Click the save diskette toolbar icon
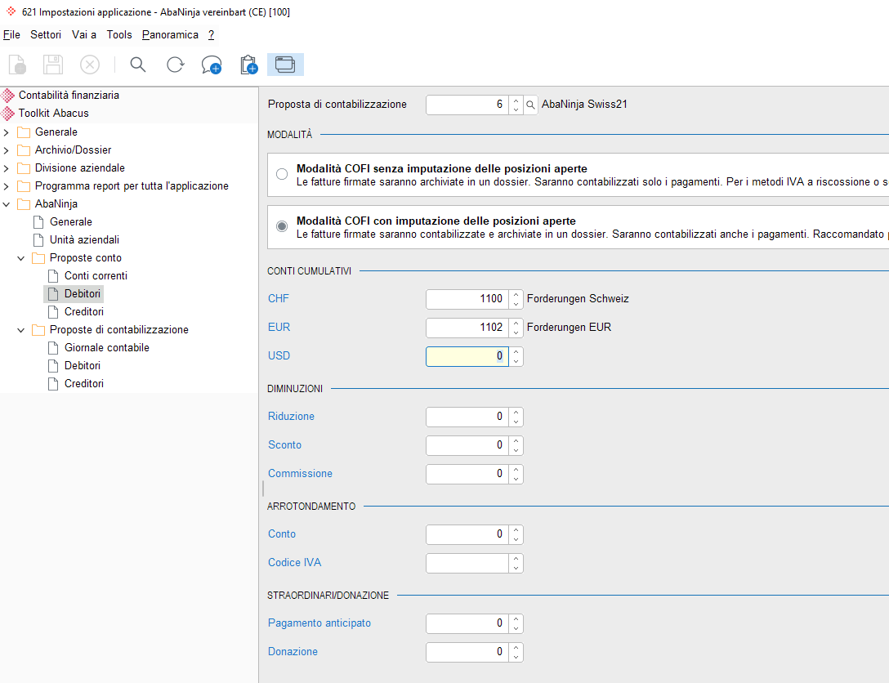Viewport: 889px width, 683px height. pyautogui.click(x=53, y=65)
